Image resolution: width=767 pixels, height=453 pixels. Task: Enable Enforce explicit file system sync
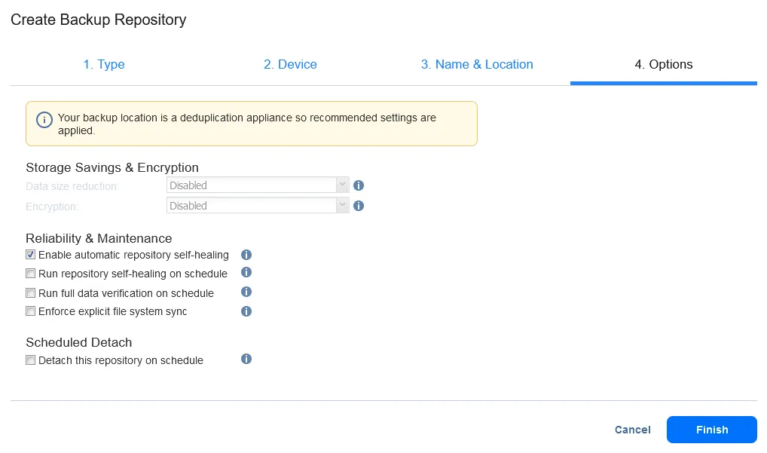click(x=31, y=311)
